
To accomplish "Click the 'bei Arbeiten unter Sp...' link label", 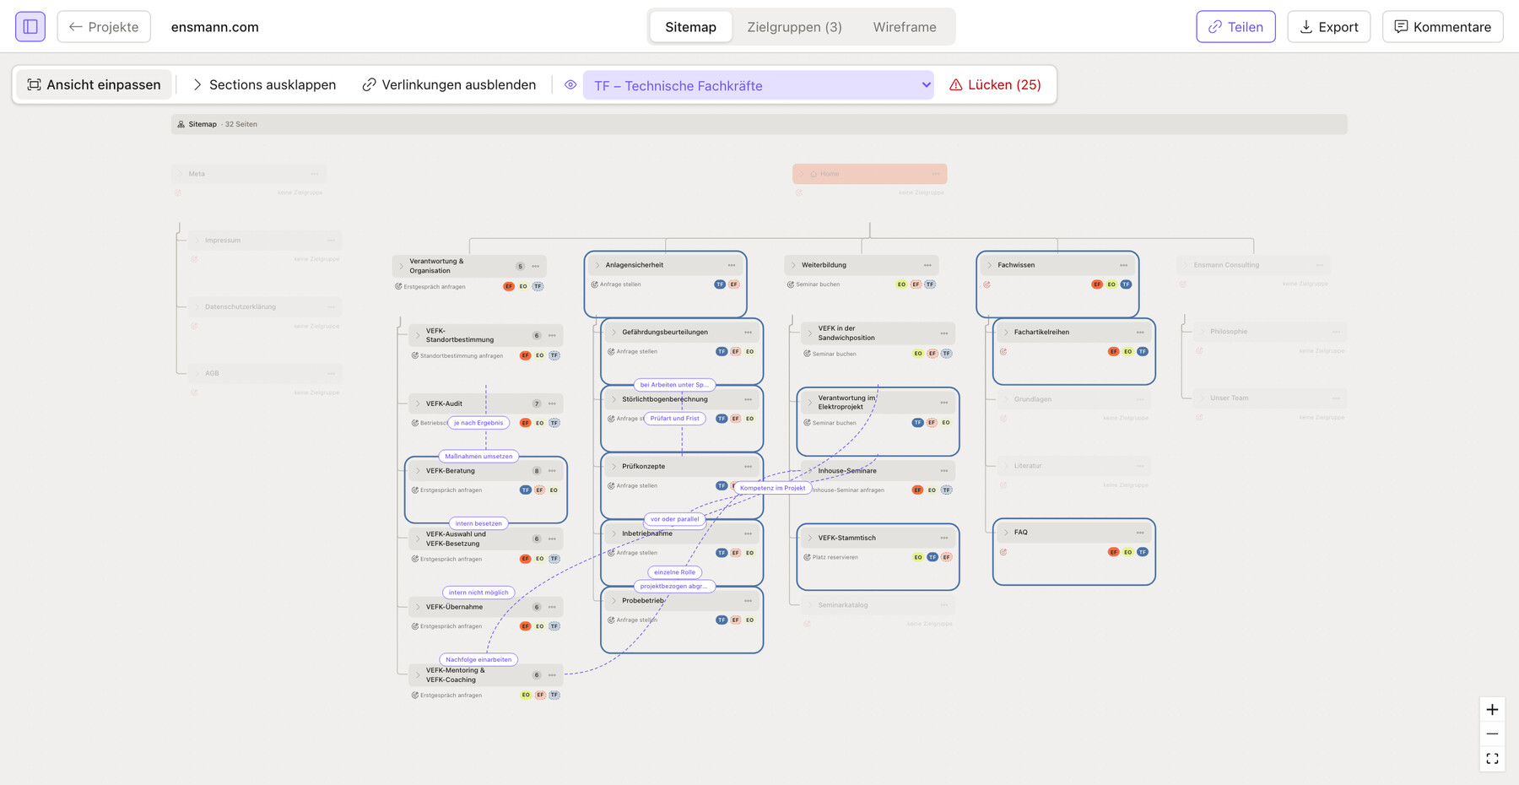I will point(674,385).
